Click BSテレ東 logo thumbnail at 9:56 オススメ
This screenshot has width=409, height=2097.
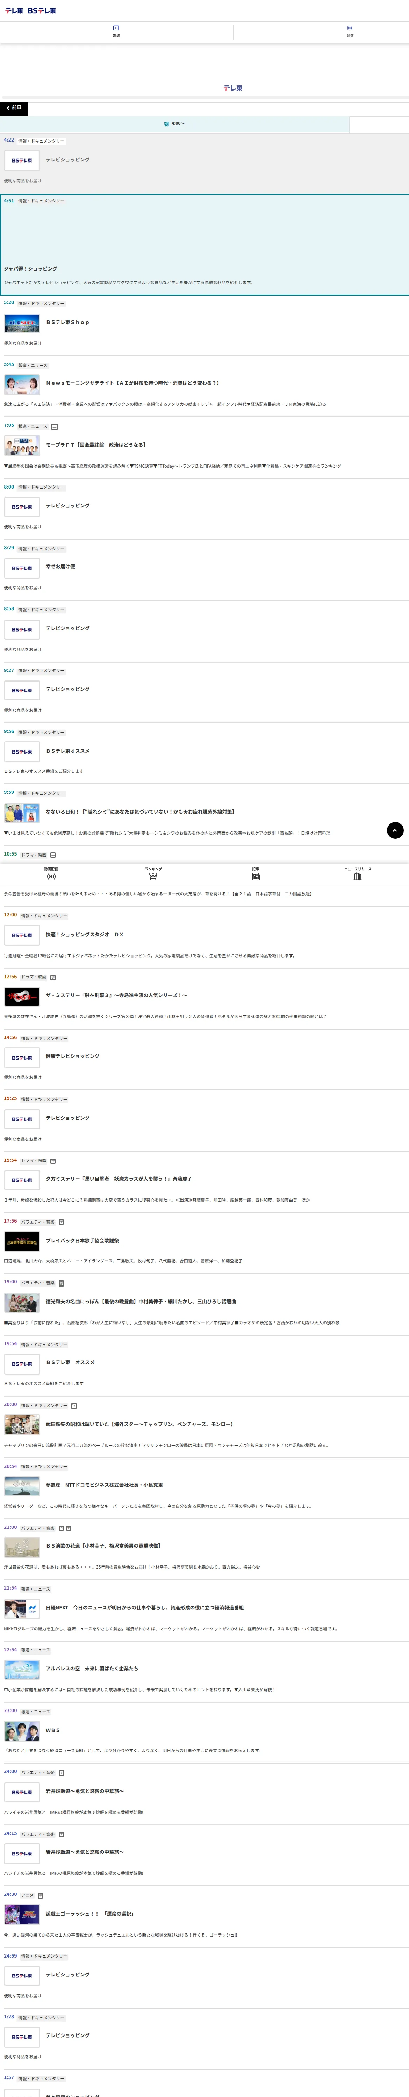(22, 751)
